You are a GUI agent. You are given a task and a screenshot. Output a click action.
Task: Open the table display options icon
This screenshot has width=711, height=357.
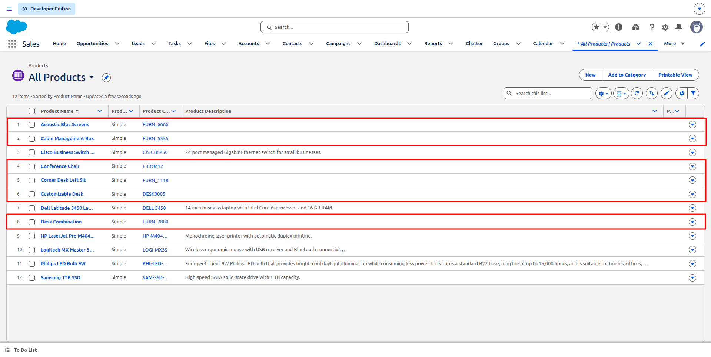pos(621,94)
